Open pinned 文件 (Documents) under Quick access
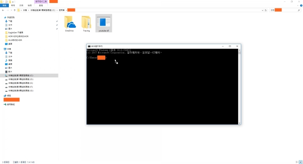This screenshot has height=164, width=303. tap(10, 25)
